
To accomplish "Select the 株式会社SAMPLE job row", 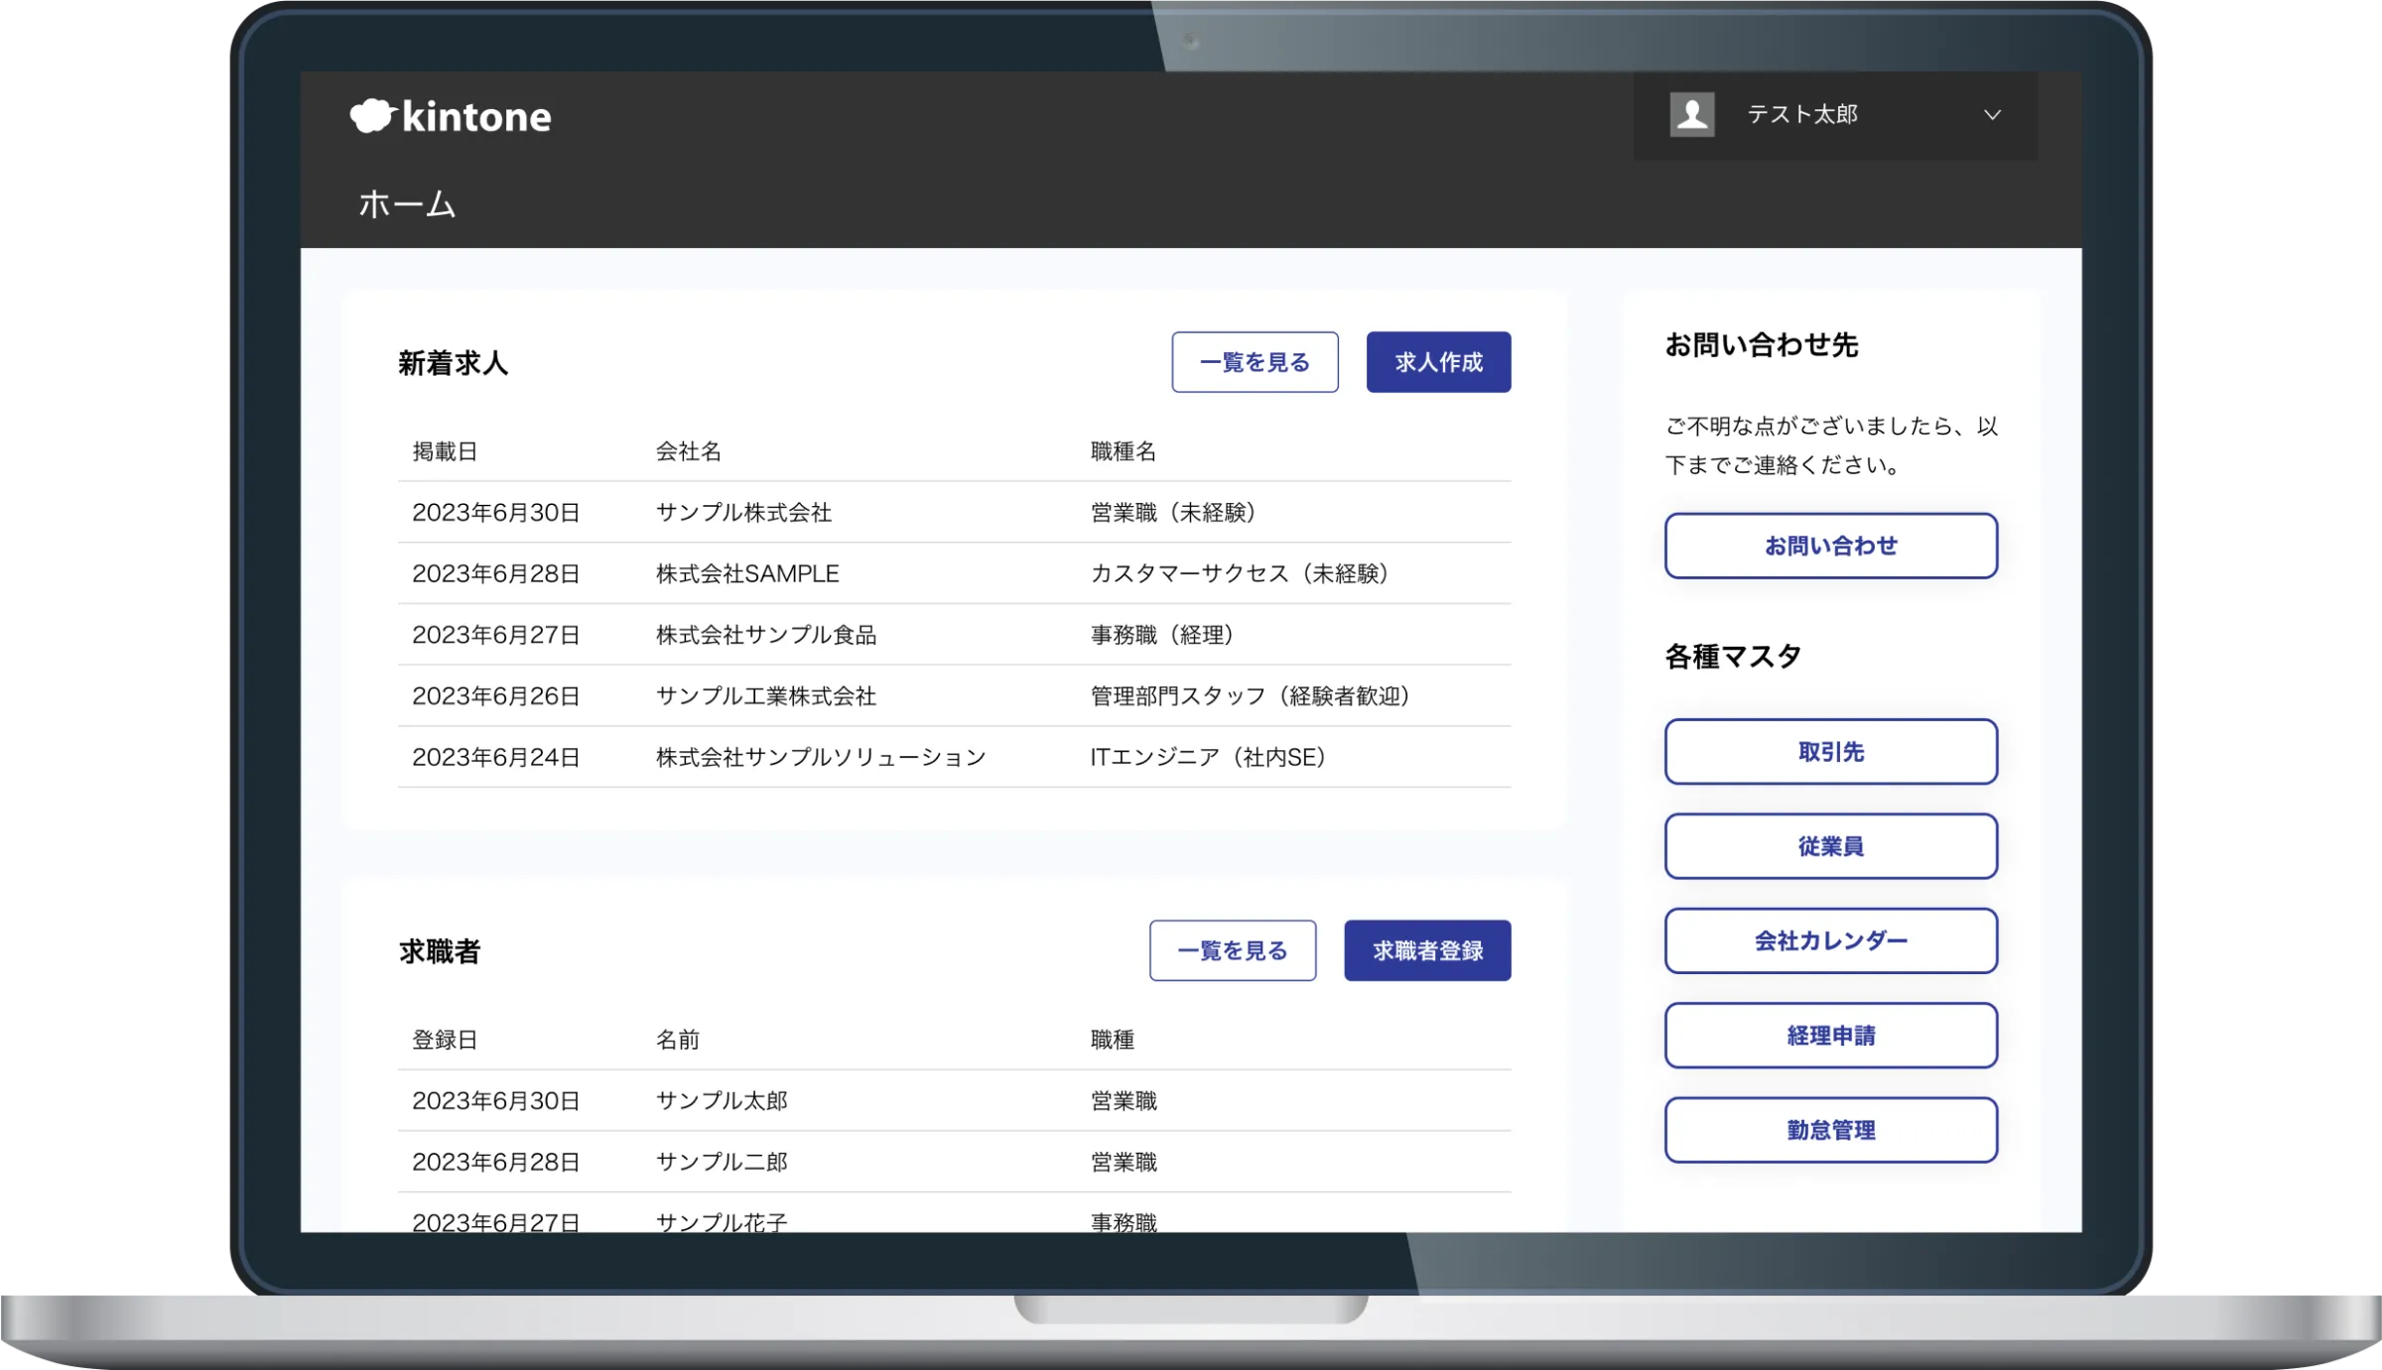I will click(x=747, y=573).
